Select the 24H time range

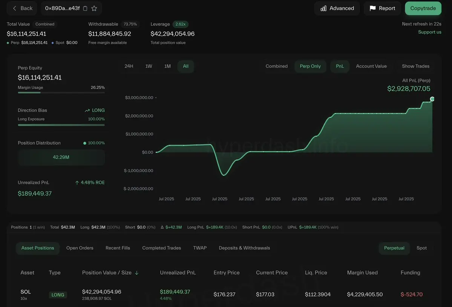[x=129, y=66]
